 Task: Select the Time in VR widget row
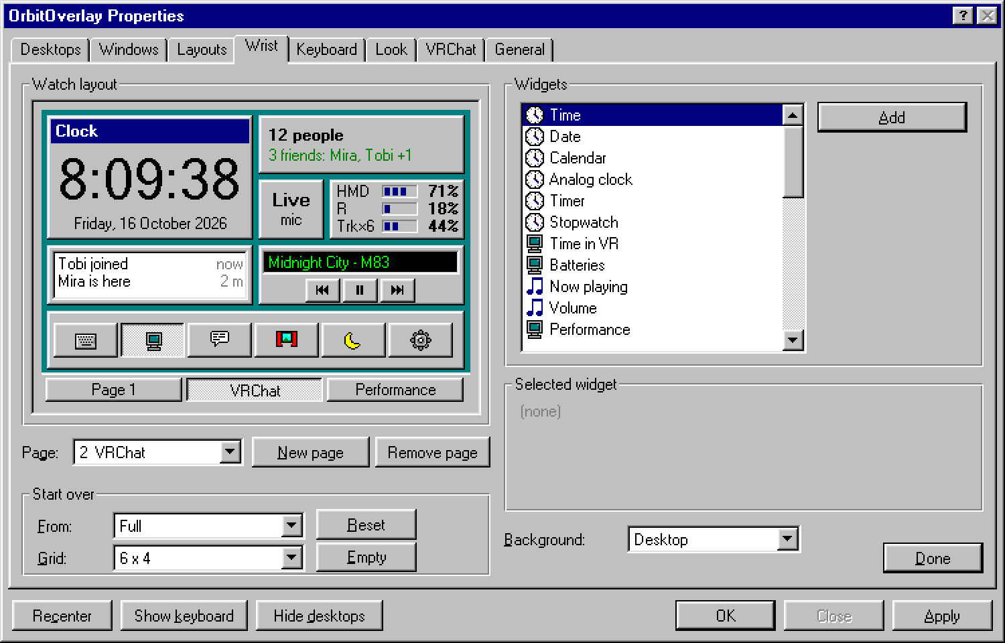coord(653,244)
